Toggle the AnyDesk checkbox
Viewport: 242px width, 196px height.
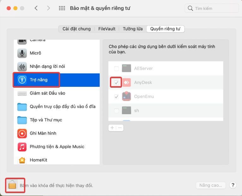pos(117,82)
